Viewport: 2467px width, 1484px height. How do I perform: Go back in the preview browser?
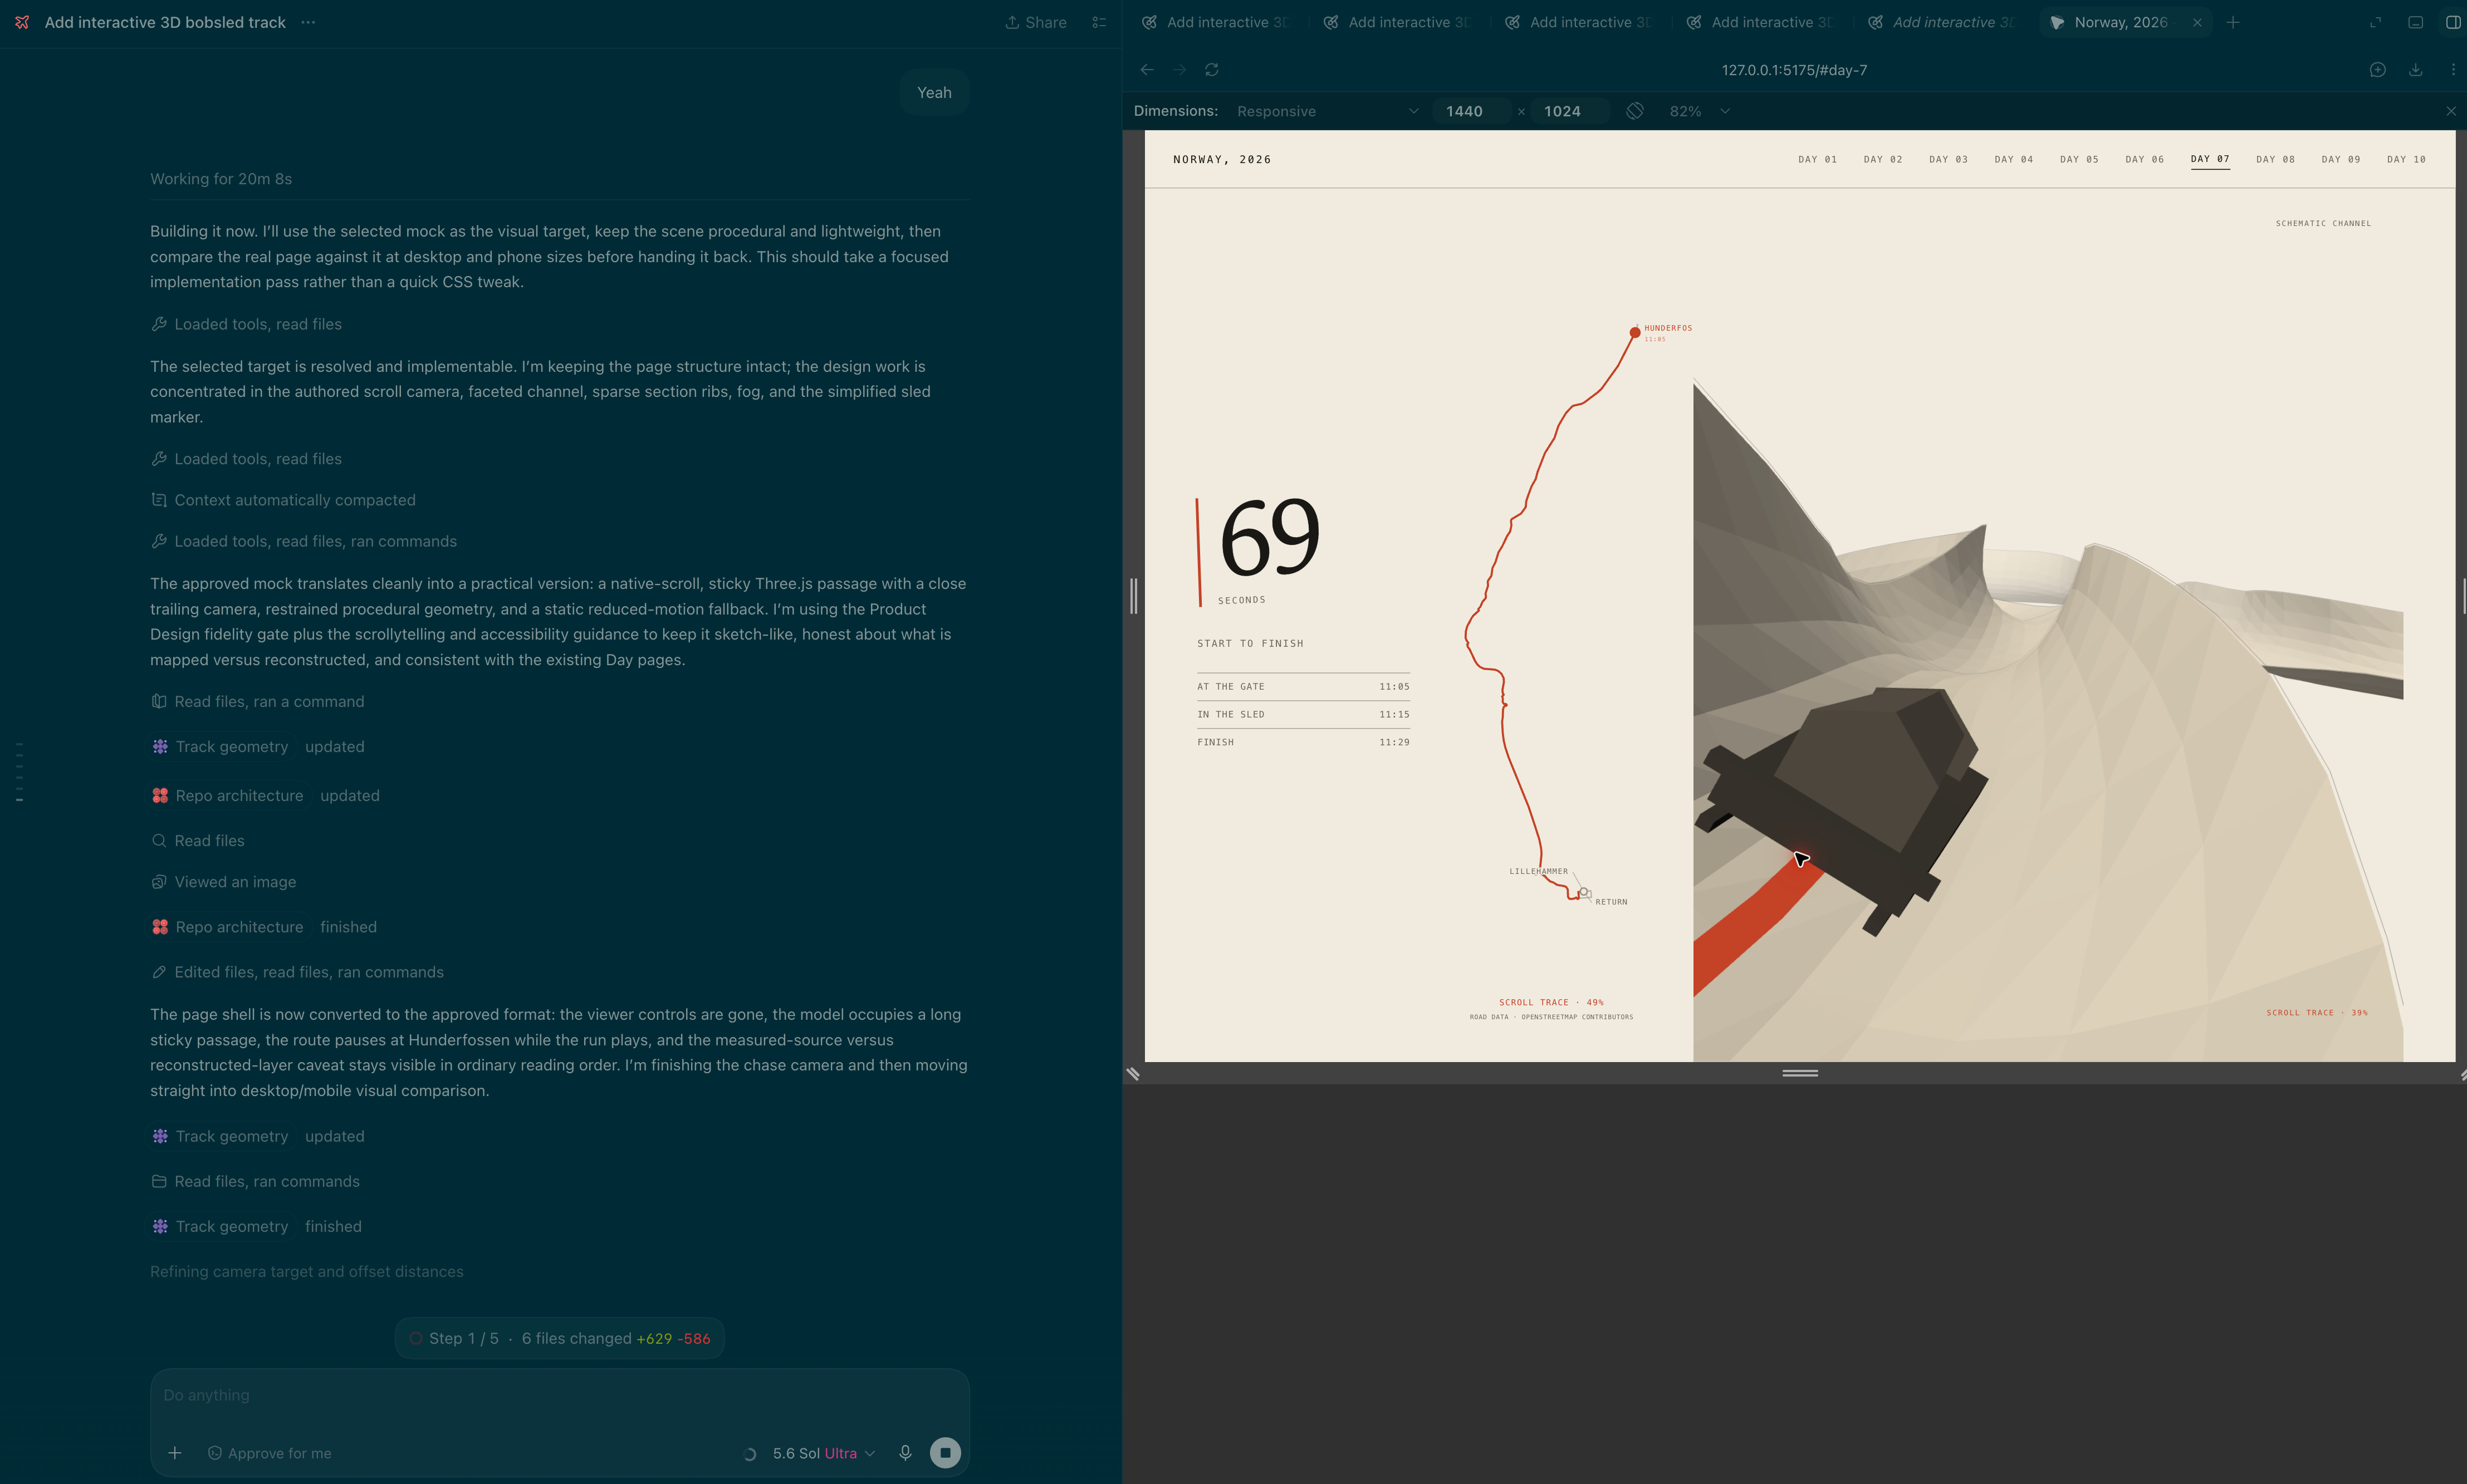pos(1147,70)
